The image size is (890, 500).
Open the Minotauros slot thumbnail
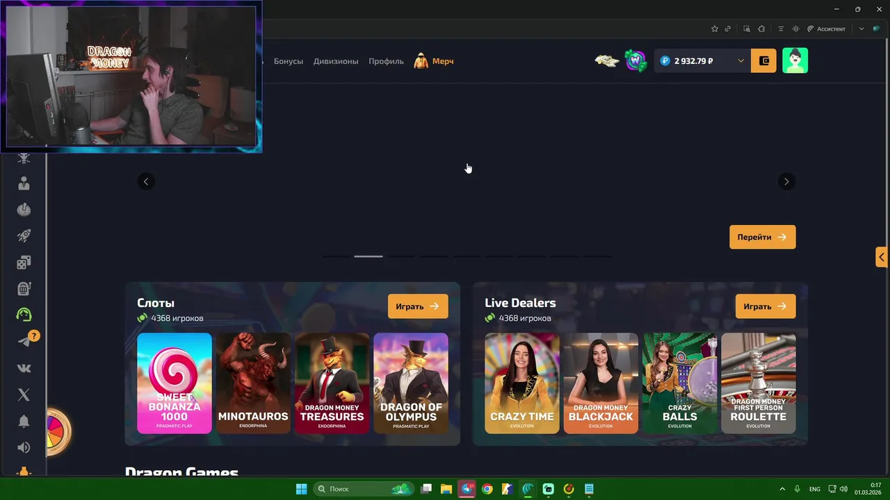coord(253,383)
